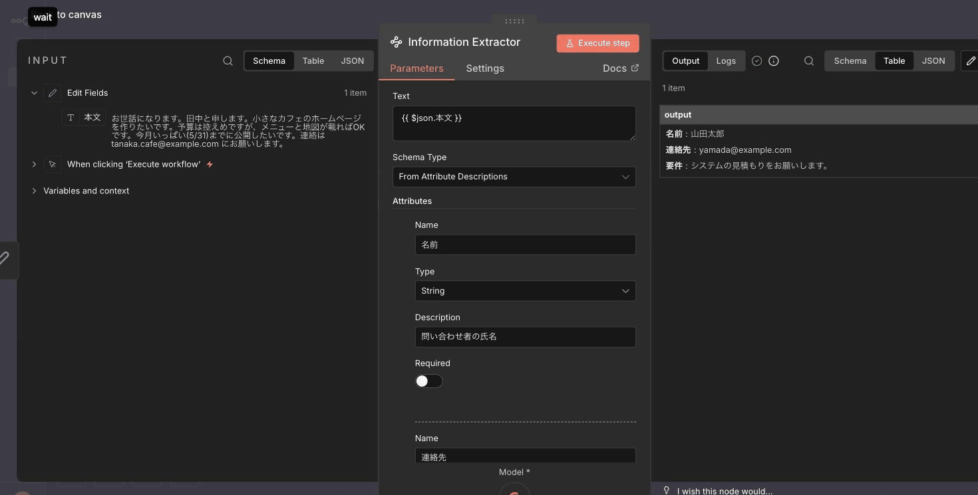The width and height of the screenshot is (978, 495).
Task: Click the Attributes section label
Action: (412, 201)
